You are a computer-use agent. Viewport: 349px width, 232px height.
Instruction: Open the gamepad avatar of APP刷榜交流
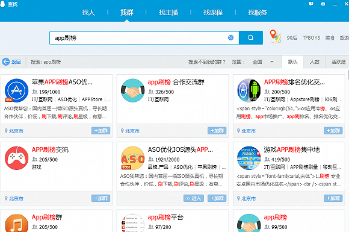[16, 158]
